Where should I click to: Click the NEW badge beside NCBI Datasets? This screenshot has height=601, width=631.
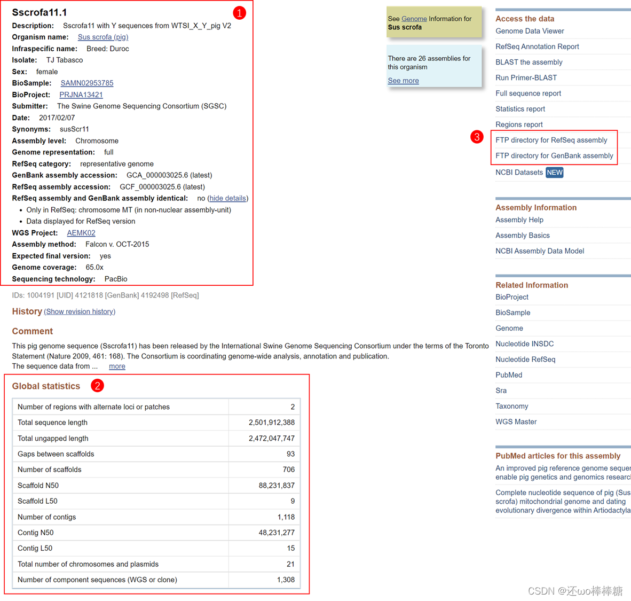555,173
